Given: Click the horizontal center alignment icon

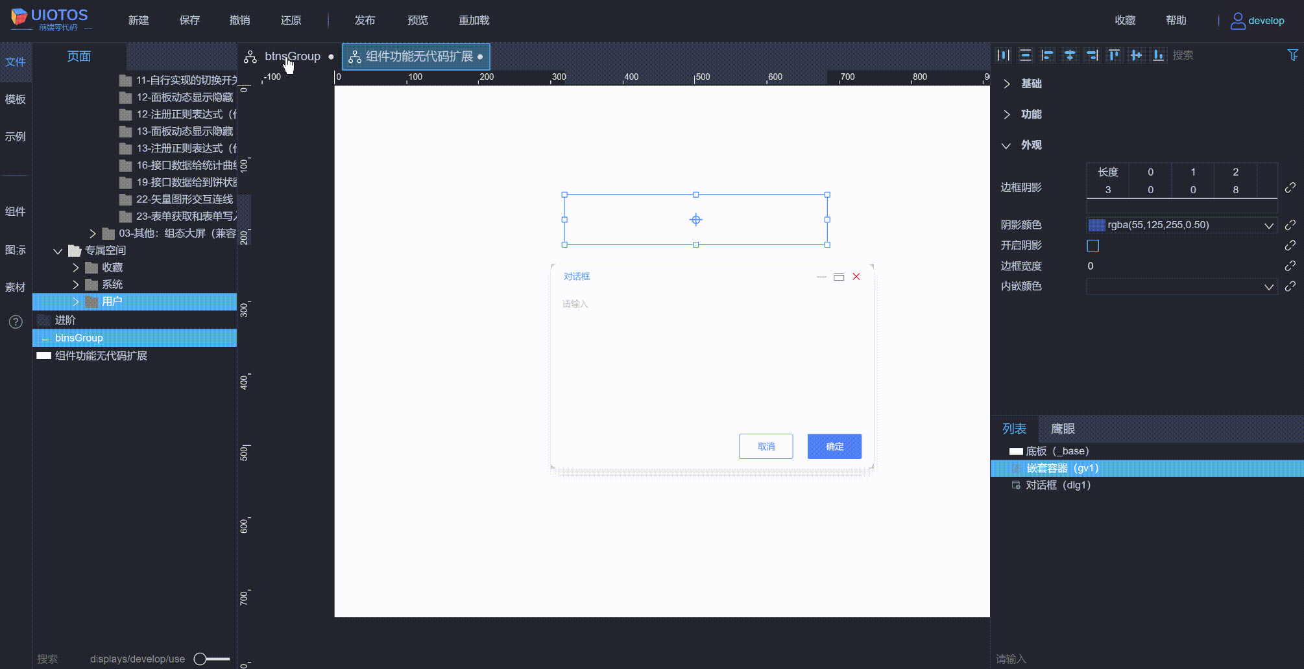Looking at the screenshot, I should click(1070, 55).
